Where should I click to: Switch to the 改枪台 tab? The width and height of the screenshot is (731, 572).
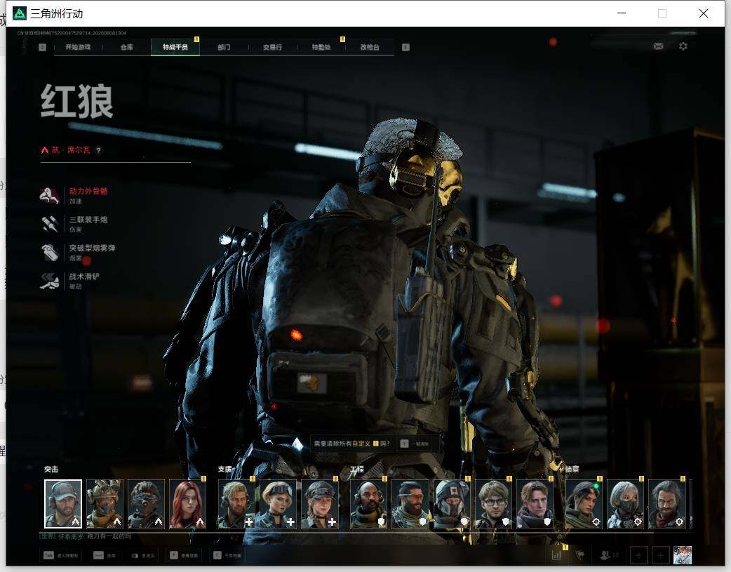(370, 47)
